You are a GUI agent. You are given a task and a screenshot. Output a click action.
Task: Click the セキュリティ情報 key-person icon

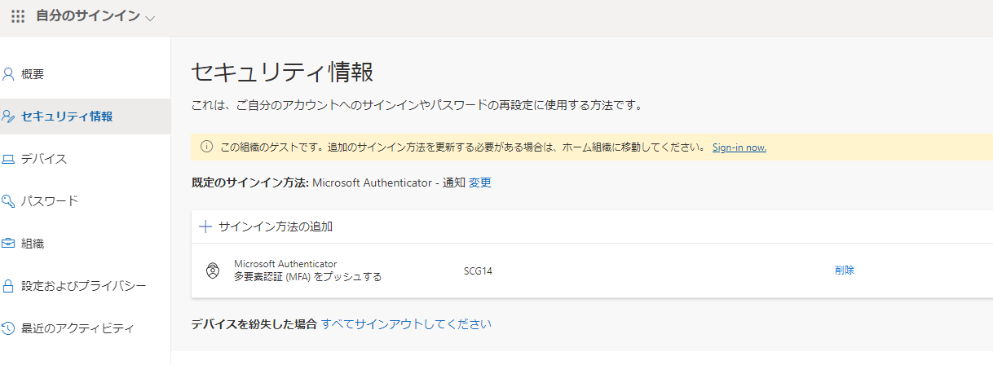click(9, 117)
